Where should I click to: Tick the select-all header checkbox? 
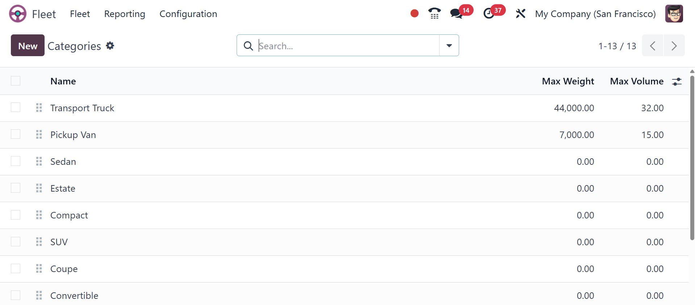16,81
